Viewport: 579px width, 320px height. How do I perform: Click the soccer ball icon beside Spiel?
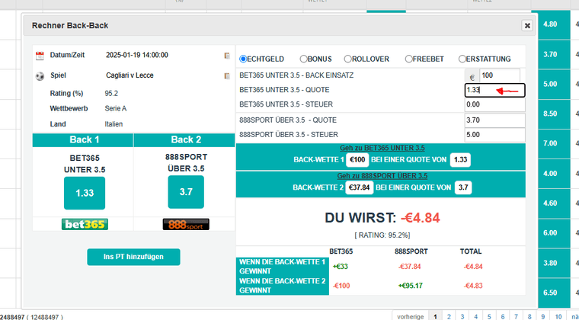pyautogui.click(x=40, y=76)
